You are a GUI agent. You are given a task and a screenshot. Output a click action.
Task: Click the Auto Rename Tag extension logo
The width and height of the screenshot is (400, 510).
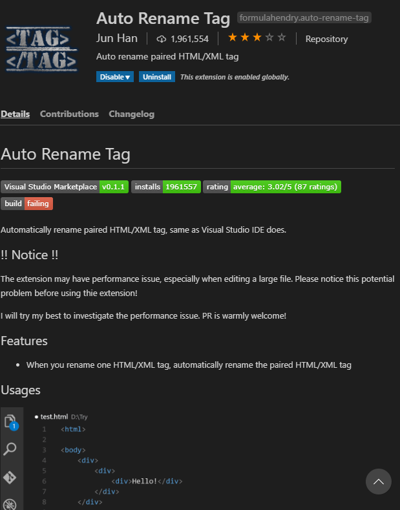(41, 49)
